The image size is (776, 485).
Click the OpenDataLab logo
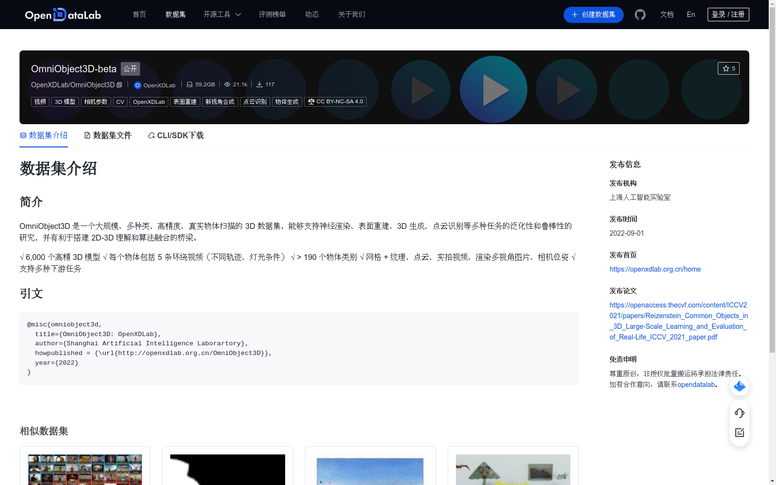click(x=63, y=15)
